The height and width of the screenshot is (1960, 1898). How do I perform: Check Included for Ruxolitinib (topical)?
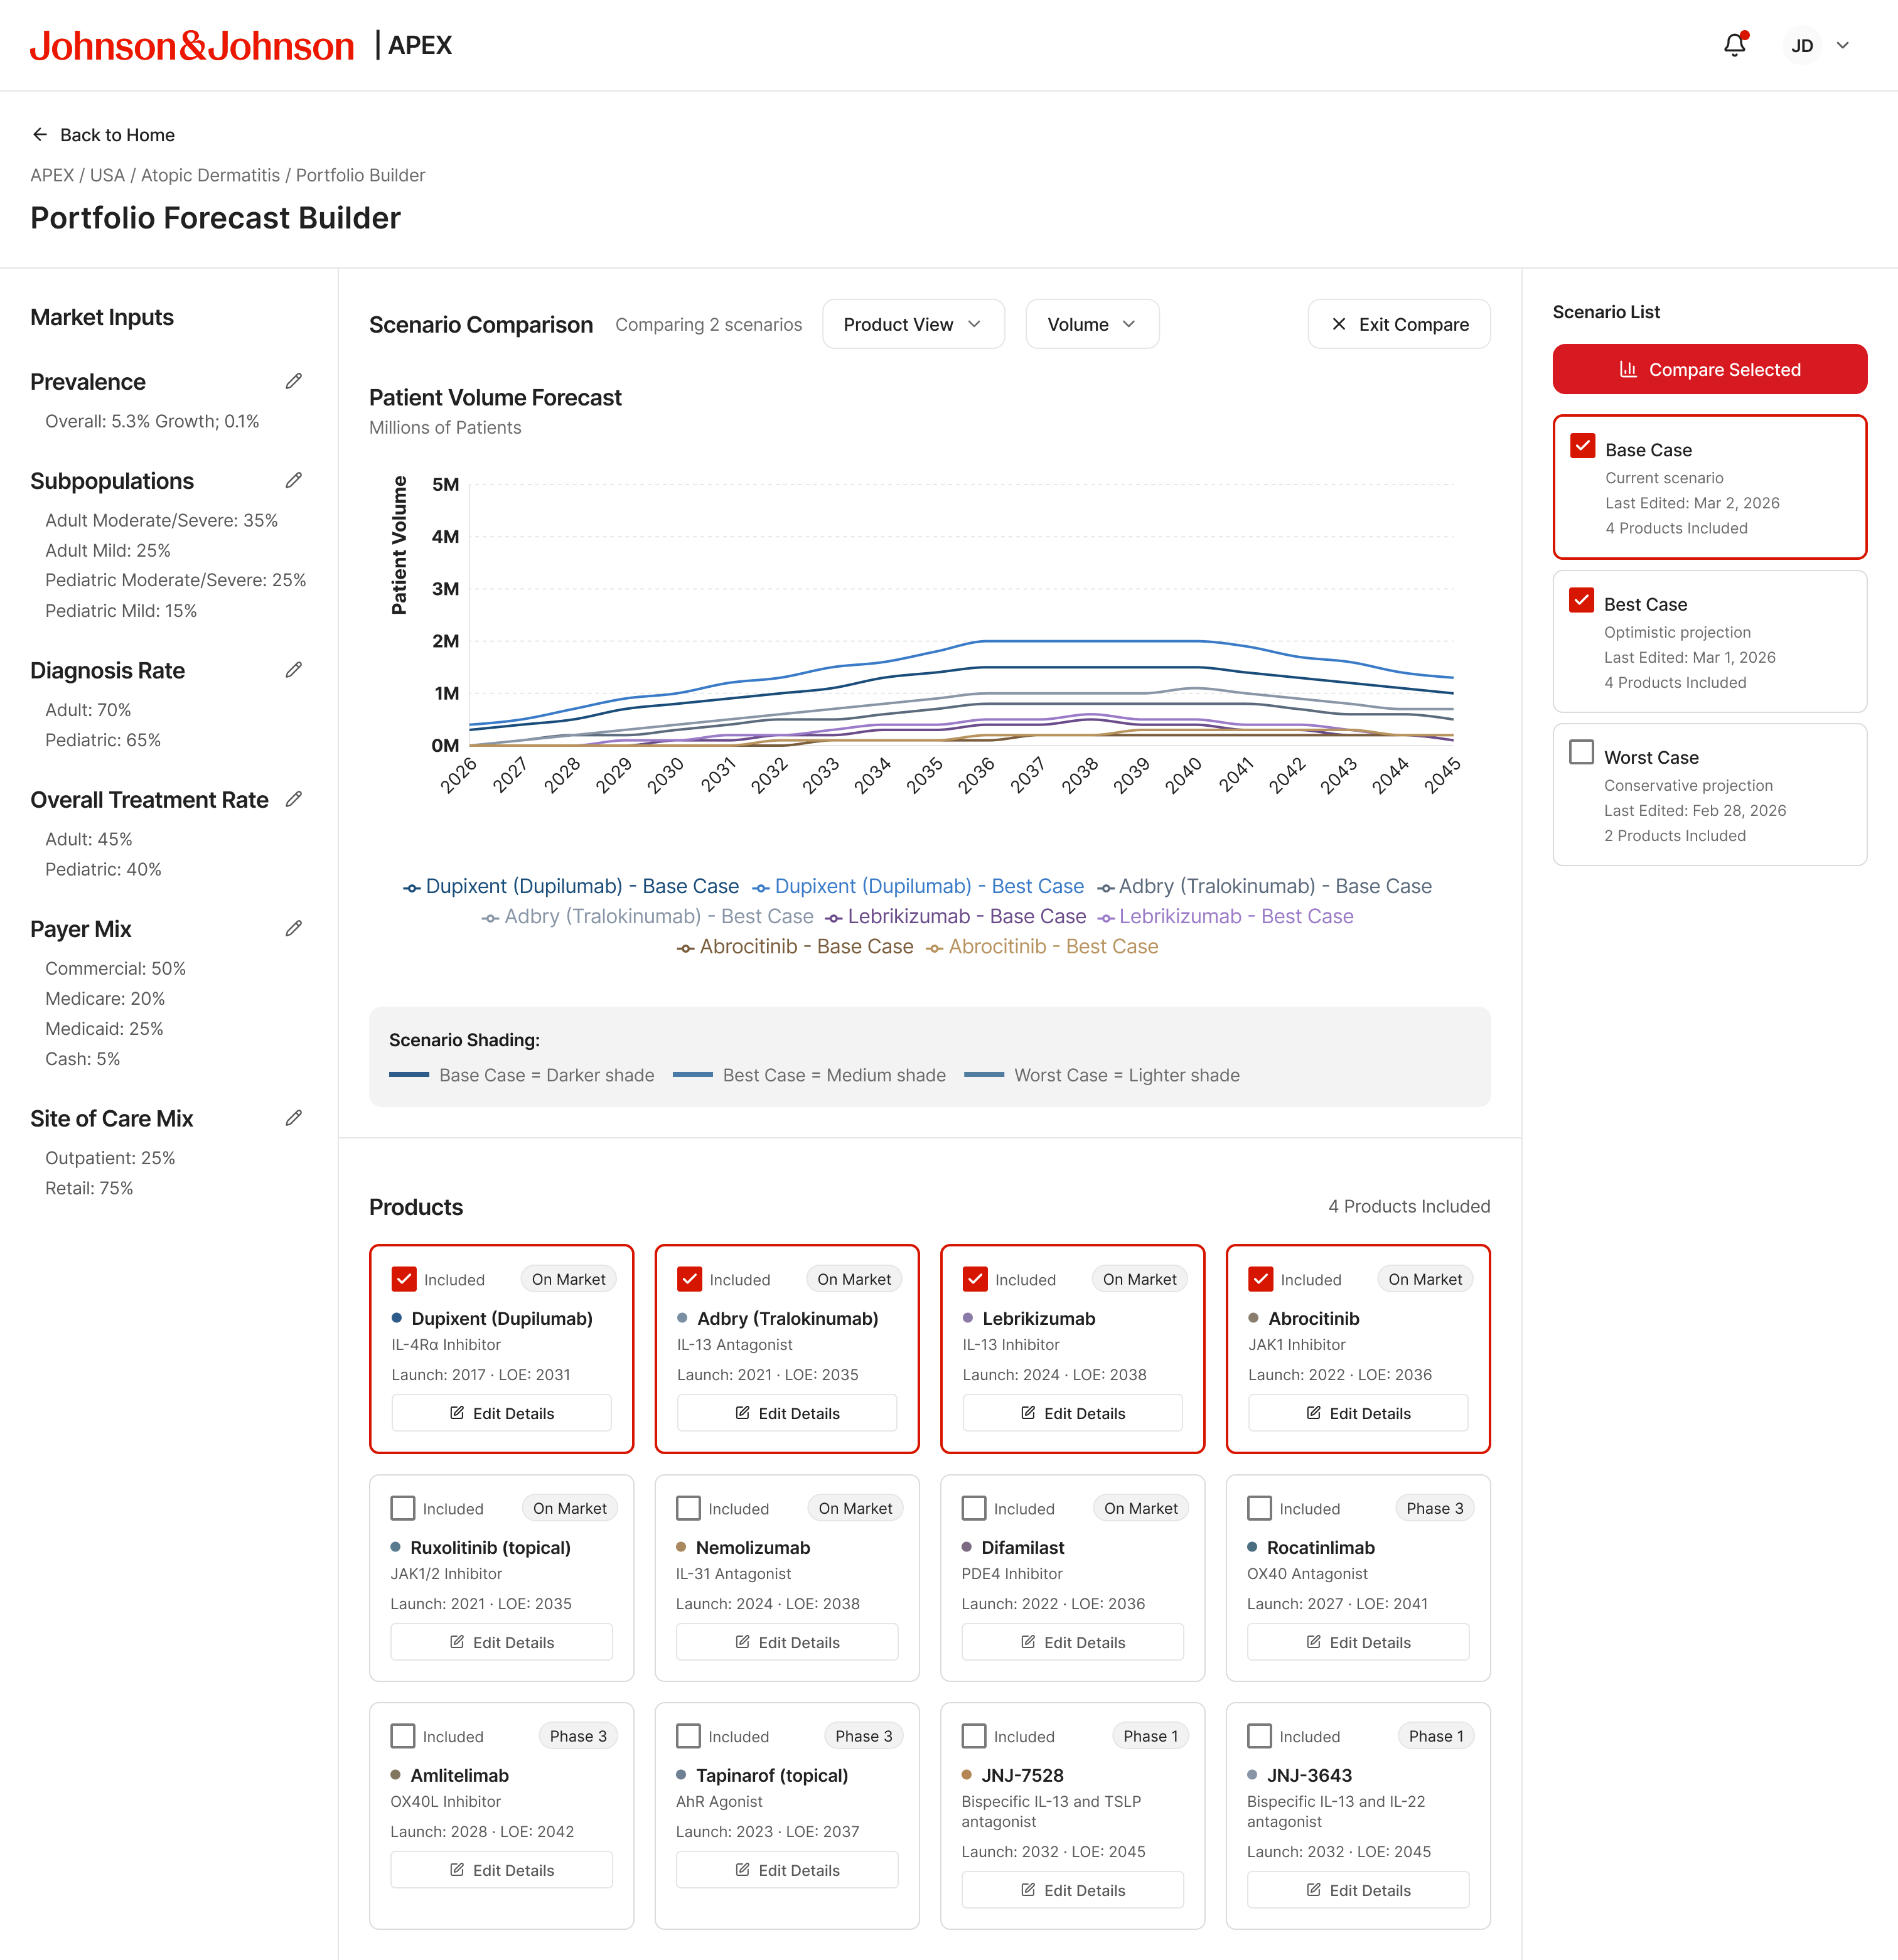tap(403, 1508)
